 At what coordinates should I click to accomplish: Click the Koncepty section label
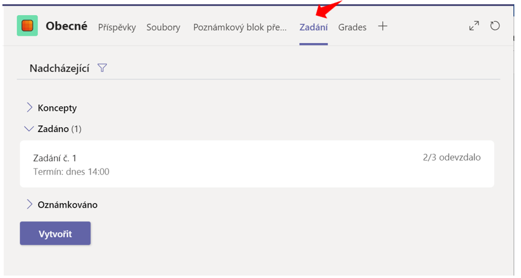point(57,108)
